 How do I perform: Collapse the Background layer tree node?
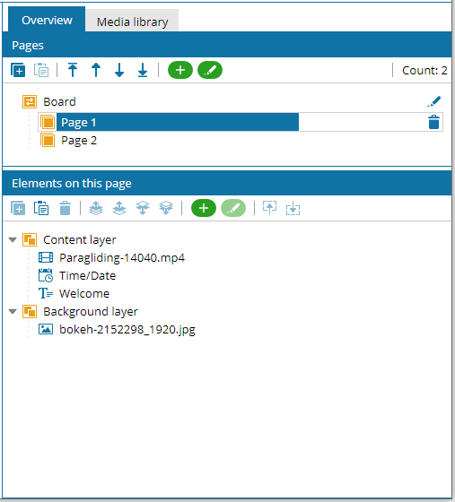pos(13,312)
